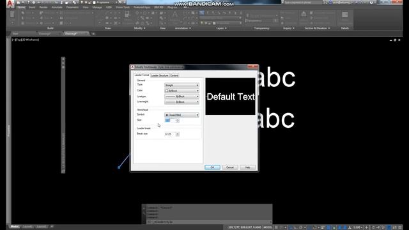Screen dimensions: 409x230
Task: Expand the Layers ribbon panel
Action: click(221, 28)
